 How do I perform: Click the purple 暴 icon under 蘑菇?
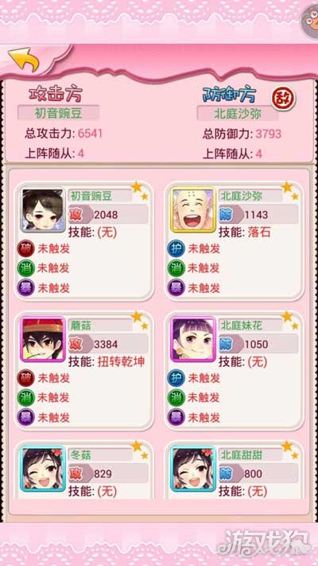coord(26,418)
